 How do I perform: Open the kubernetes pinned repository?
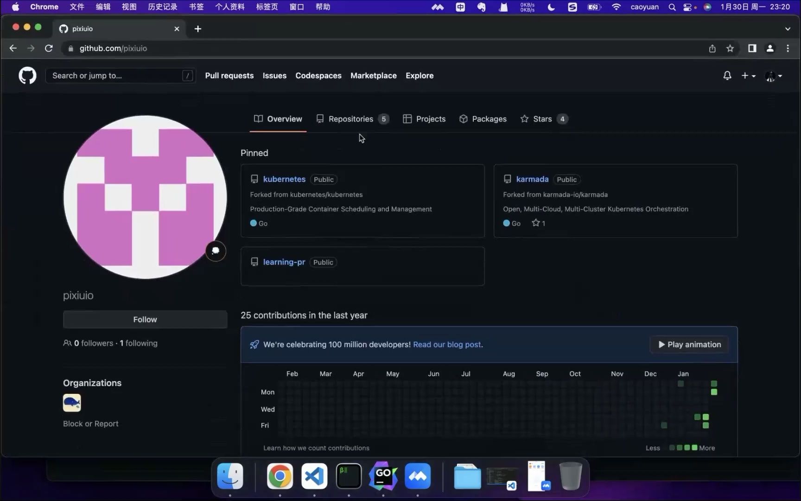(284, 179)
